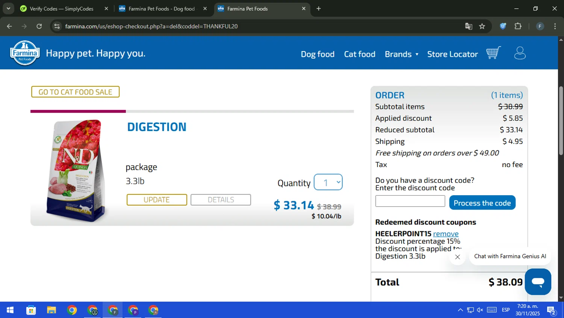Click the Applied discount $ 5.85 value
The height and width of the screenshot is (318, 564).
pyautogui.click(x=512, y=118)
